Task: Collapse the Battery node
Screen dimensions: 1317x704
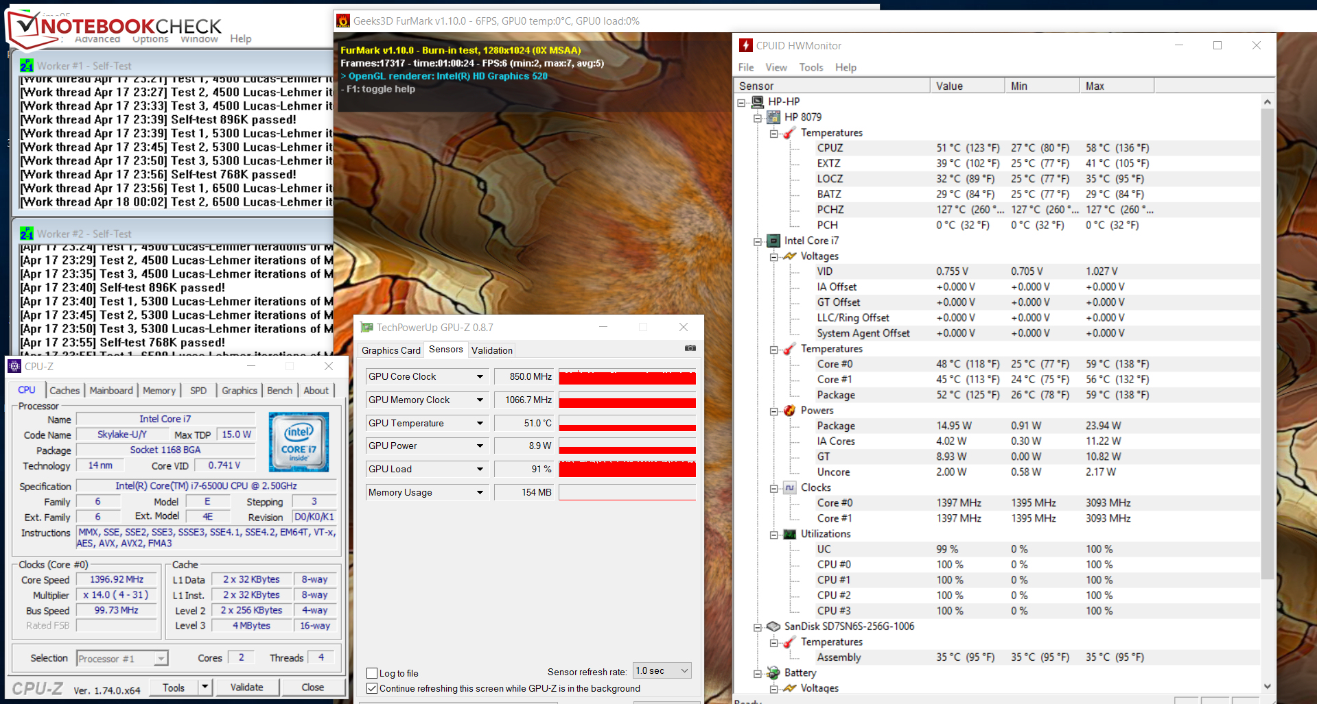Action: coord(758,674)
